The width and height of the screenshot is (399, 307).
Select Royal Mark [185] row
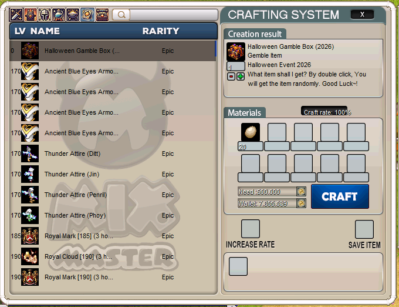tap(113, 236)
